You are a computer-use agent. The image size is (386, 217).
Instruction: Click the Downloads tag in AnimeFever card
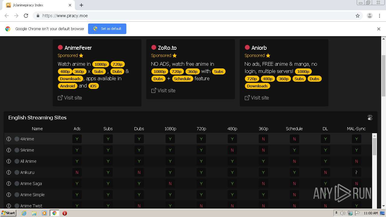coord(70,79)
